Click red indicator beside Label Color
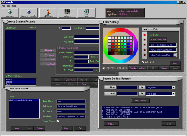 click(x=144, y=35)
